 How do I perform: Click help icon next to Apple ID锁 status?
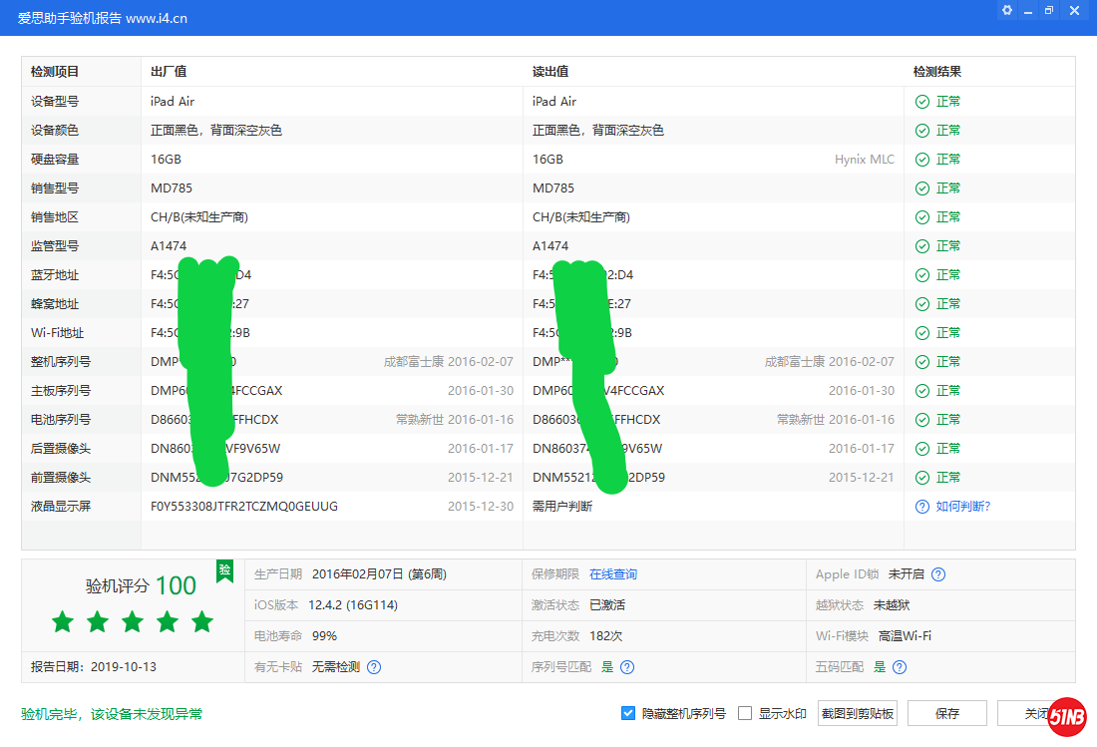[x=938, y=574]
